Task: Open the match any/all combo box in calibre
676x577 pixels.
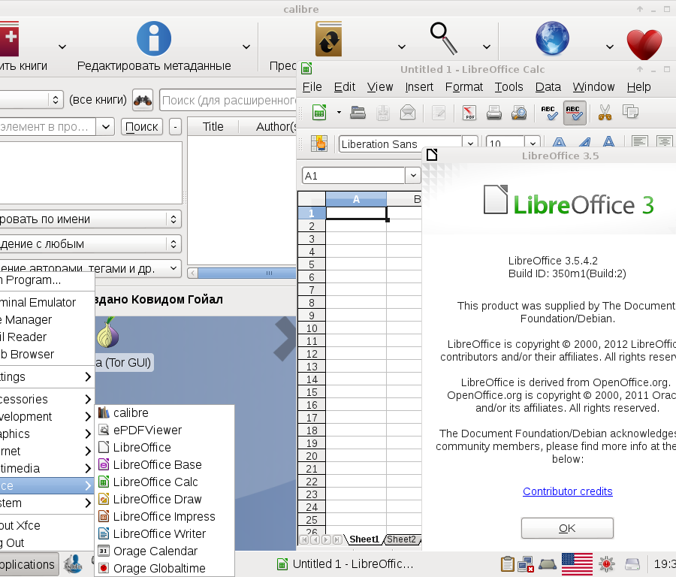Action: pos(90,244)
